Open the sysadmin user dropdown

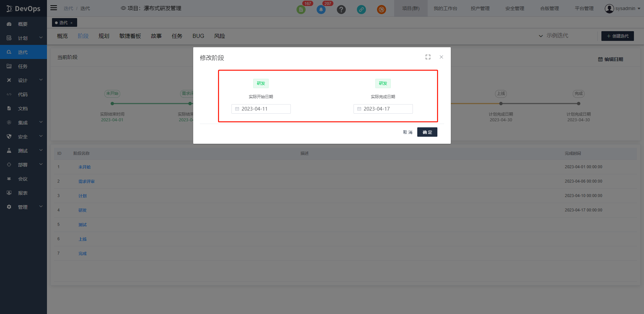point(623,8)
